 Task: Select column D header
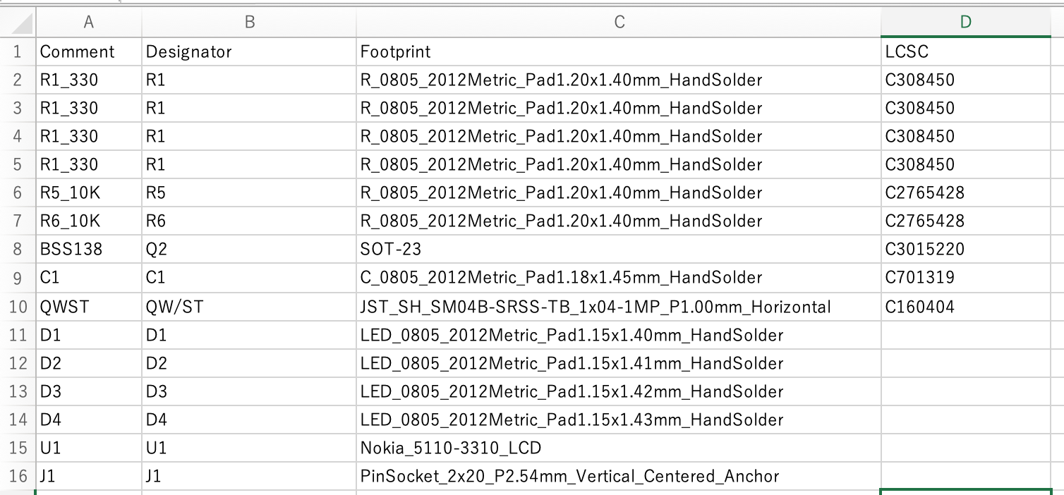(x=965, y=22)
